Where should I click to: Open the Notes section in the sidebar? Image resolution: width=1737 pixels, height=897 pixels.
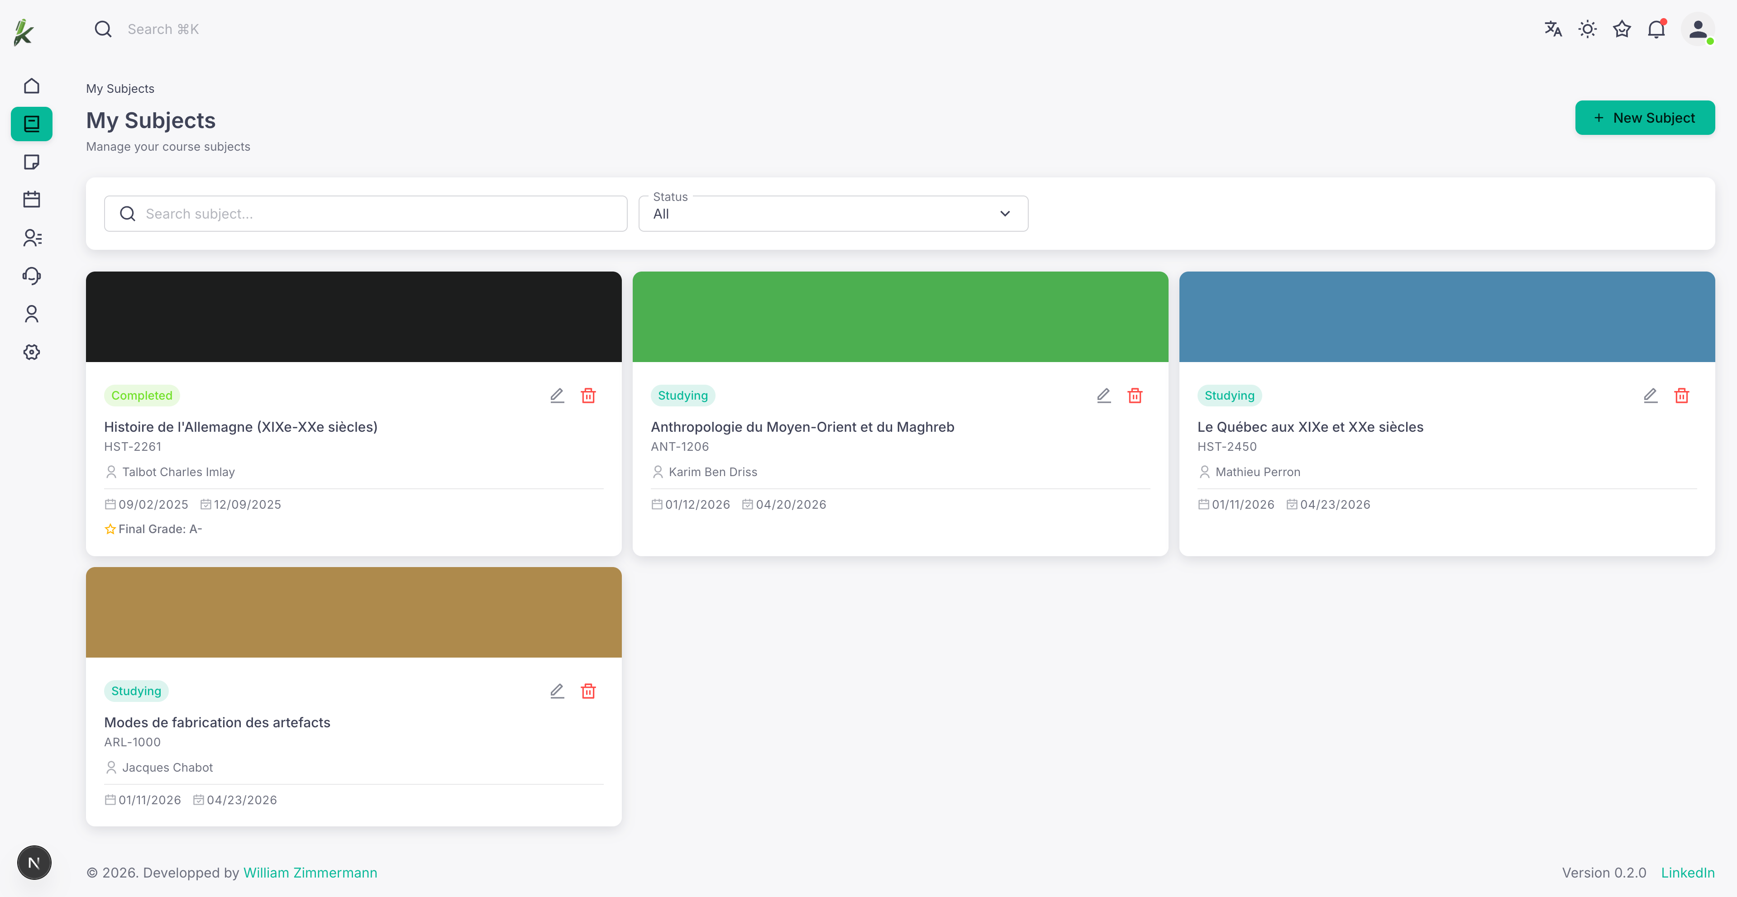pyautogui.click(x=32, y=162)
